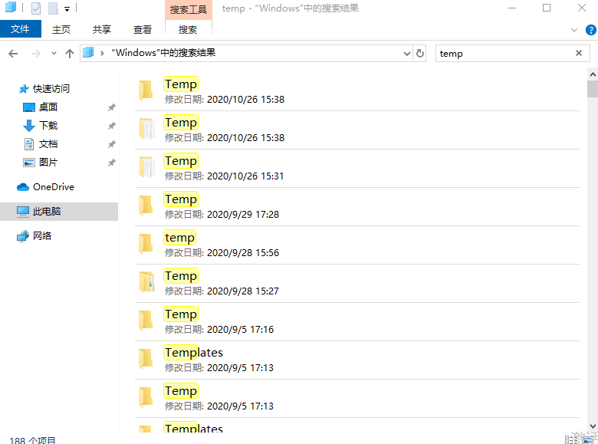Select Temp folder modified 2020/10/26 15:31
The height and width of the screenshot is (444, 598).
point(357,168)
